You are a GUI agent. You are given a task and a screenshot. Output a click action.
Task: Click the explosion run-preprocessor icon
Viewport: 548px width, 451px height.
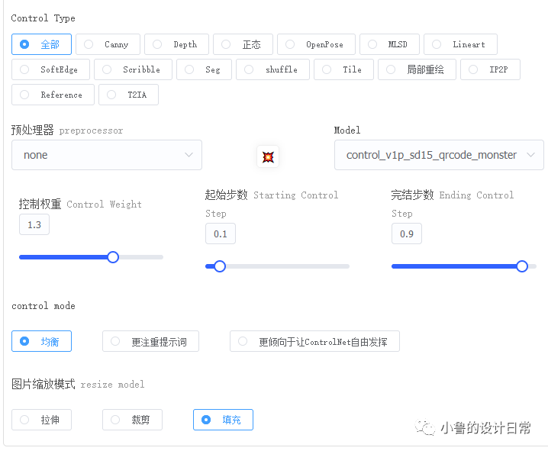[x=268, y=156]
